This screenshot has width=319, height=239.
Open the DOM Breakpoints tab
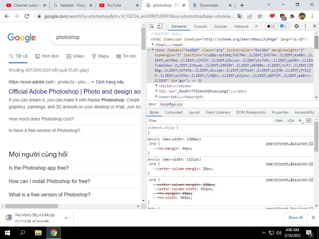251,112
